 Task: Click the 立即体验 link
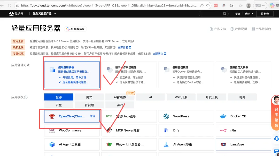[x=124, y=47]
